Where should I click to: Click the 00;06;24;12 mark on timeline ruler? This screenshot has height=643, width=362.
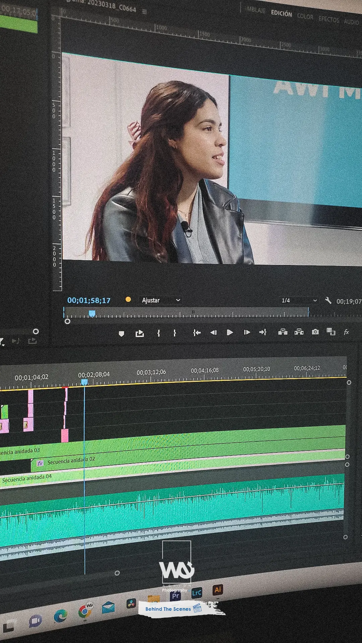pyautogui.click(x=307, y=368)
